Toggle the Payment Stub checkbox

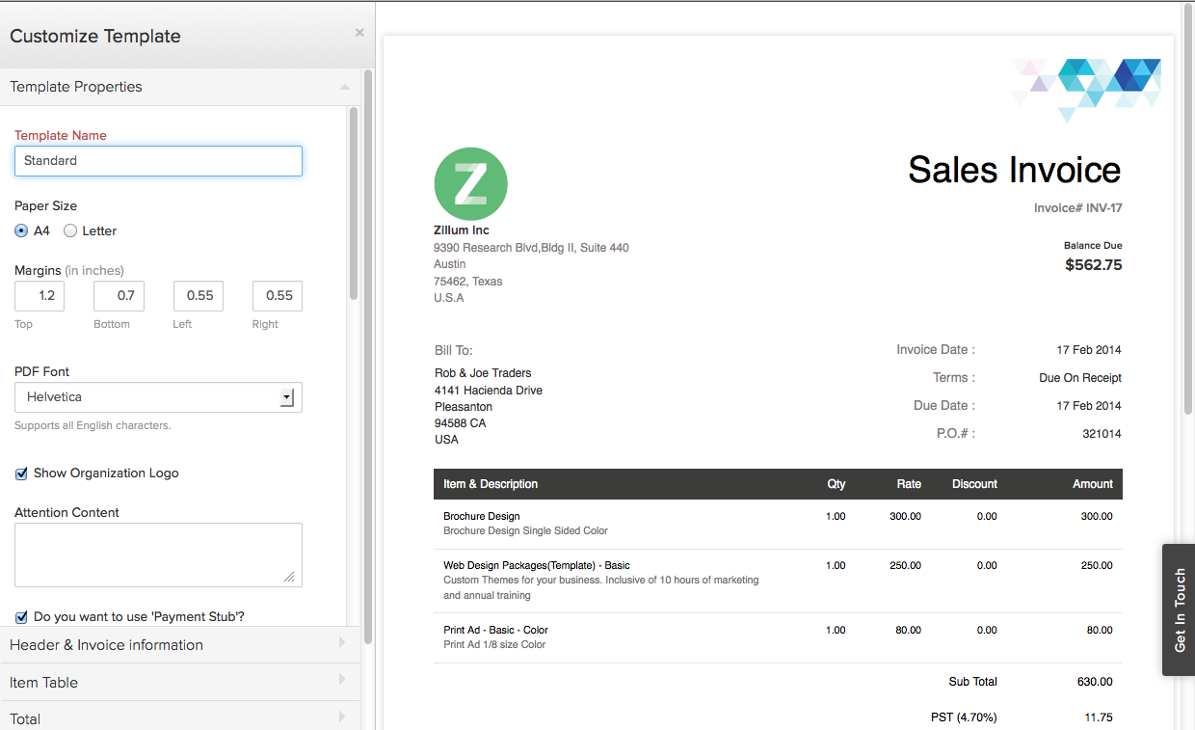(21, 616)
